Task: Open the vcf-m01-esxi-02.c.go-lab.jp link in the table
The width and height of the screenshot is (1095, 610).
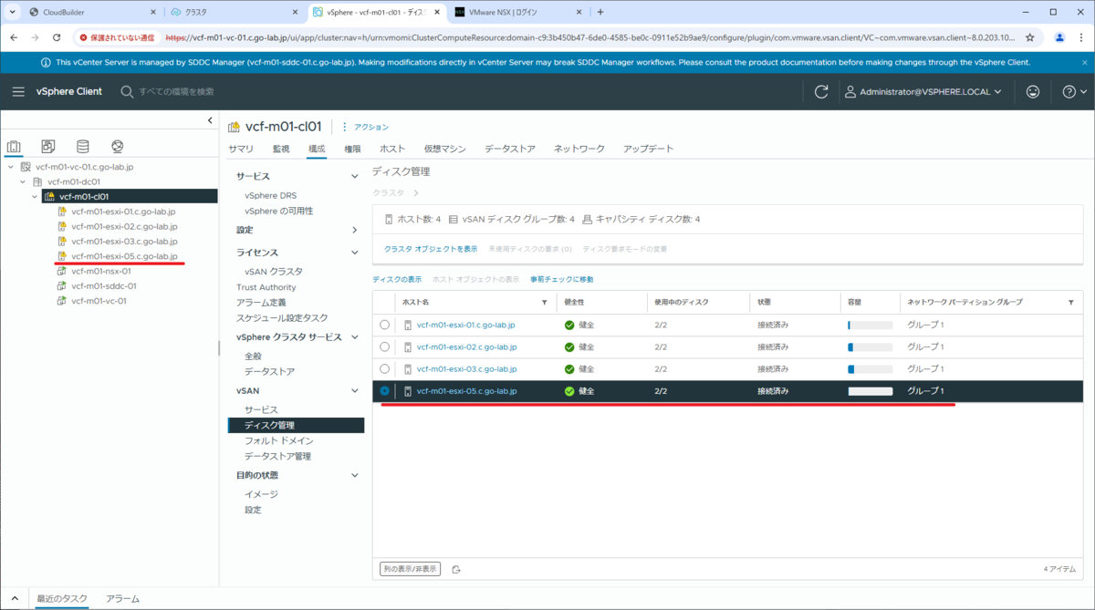Action: [466, 346]
